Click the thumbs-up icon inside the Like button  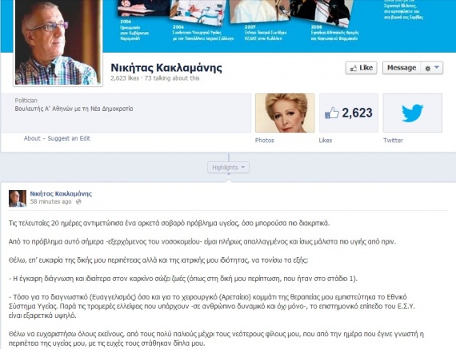coord(354,68)
